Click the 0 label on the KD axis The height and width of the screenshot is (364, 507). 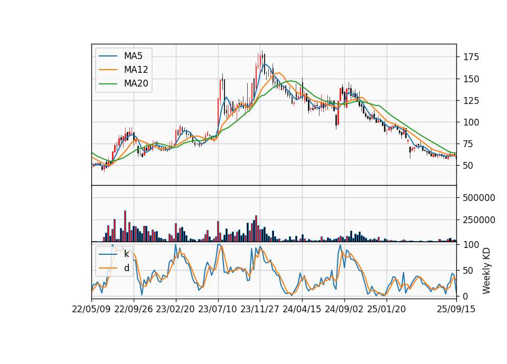tap(466, 296)
